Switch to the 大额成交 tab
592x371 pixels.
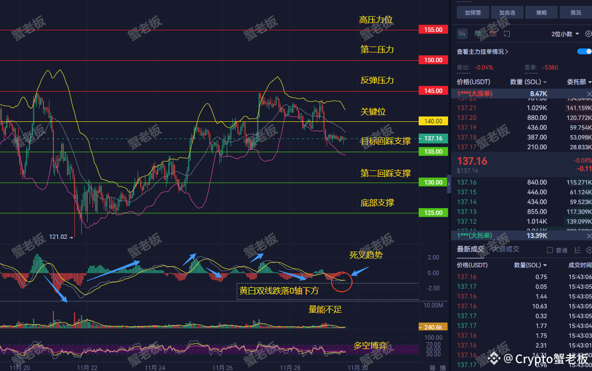point(505,249)
